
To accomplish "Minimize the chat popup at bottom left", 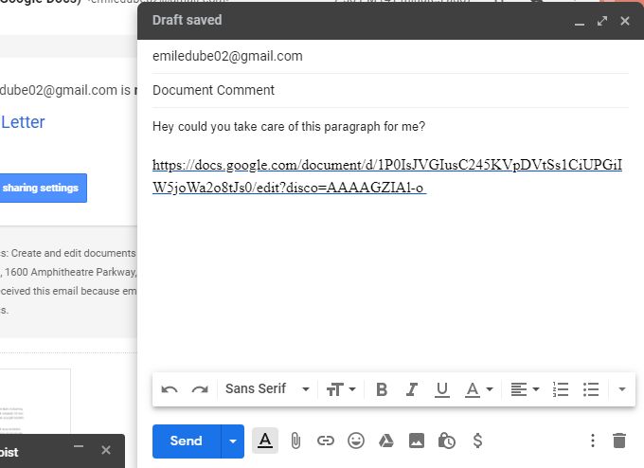I will click(x=79, y=446).
